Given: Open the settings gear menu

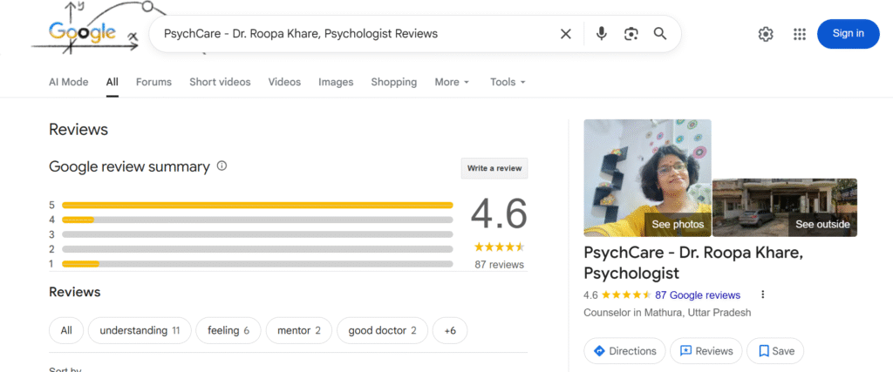Looking at the screenshot, I should click(x=766, y=34).
